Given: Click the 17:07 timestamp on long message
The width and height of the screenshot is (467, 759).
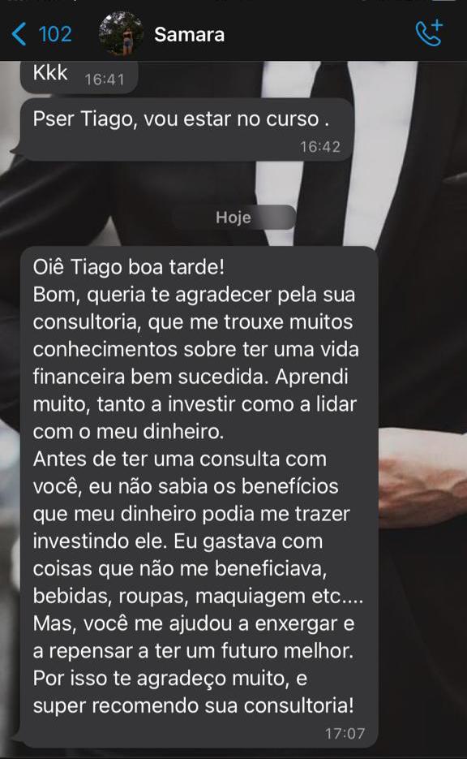Looking at the screenshot, I should [x=345, y=733].
